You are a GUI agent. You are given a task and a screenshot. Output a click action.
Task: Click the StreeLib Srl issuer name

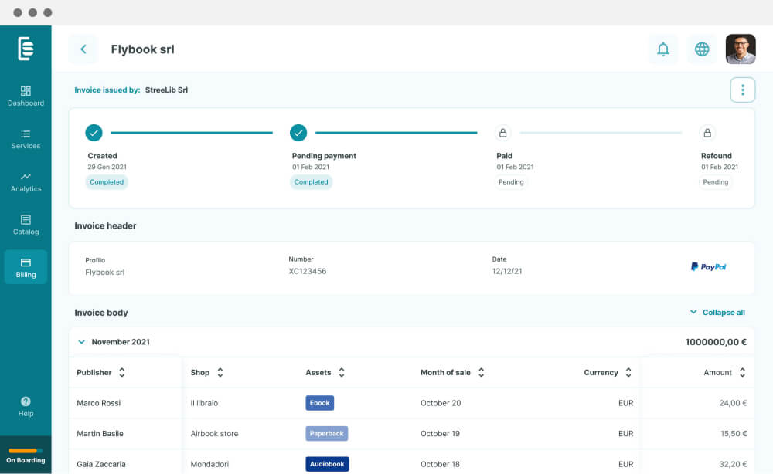(x=167, y=90)
